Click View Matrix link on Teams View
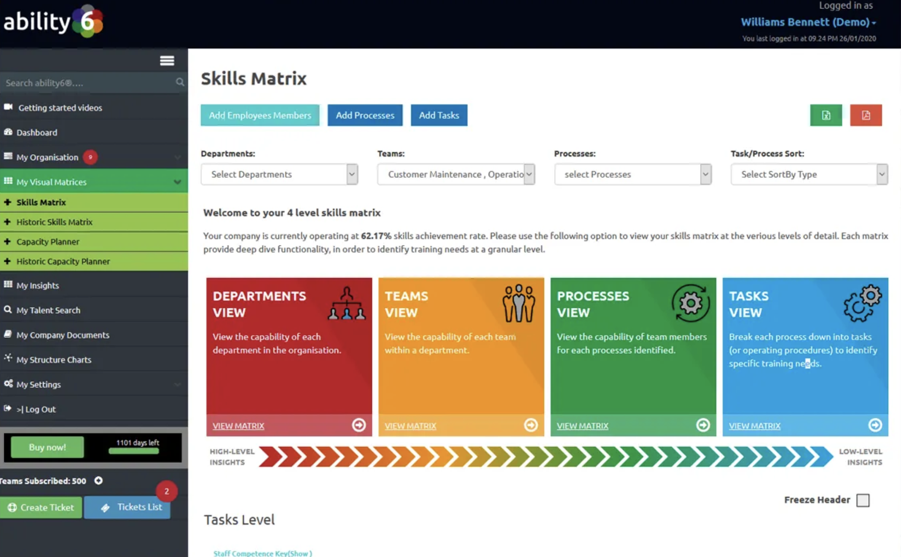The height and width of the screenshot is (557, 901). pyautogui.click(x=410, y=426)
